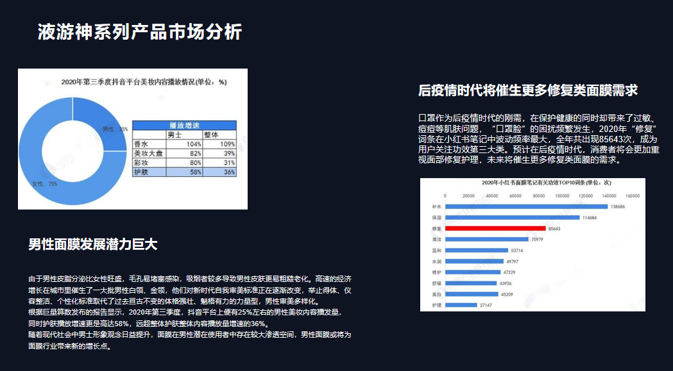This screenshot has width=673, height=371.
Task: Click the 护肤 row in the table
Action: click(184, 172)
